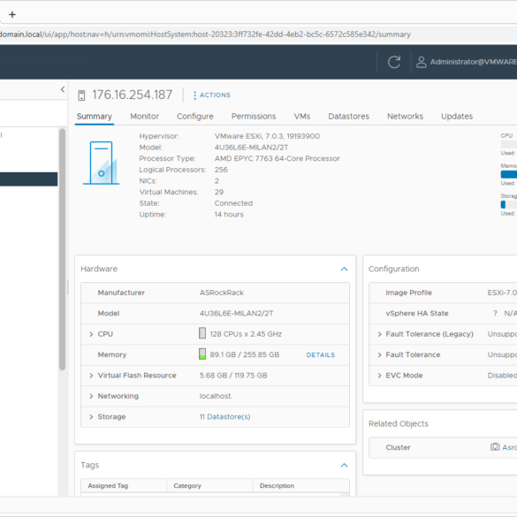The height and width of the screenshot is (517, 517).
Task: Expand the Fault Tolerance row
Action: [379, 354]
